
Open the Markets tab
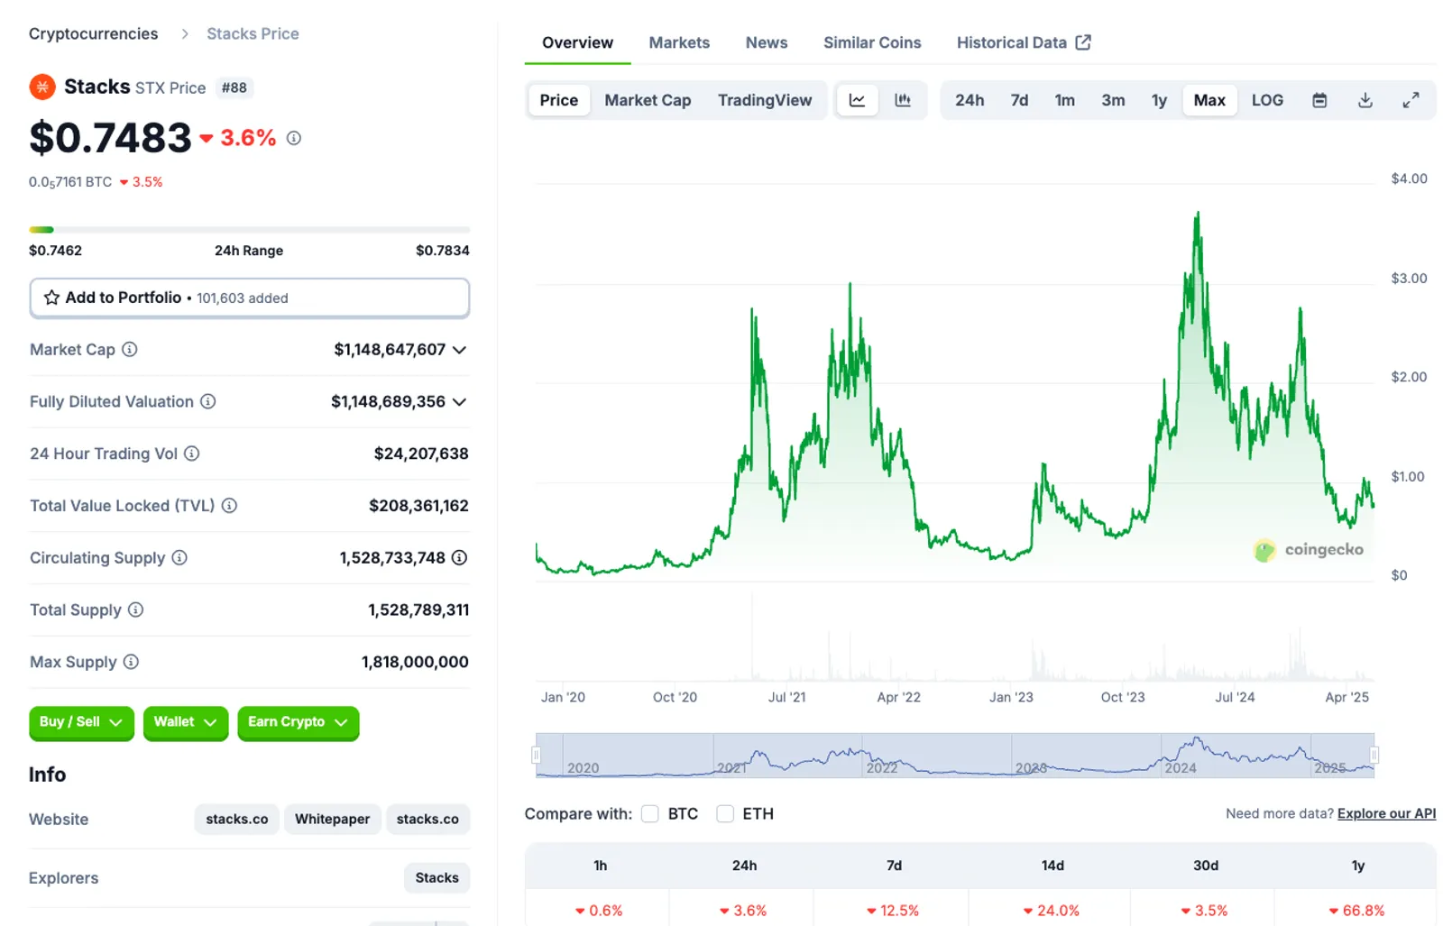679,42
